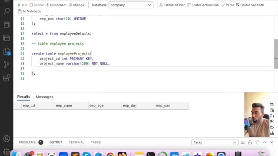This screenshot has height=156, width=278.
Task: Open the TERMINAL panel tab
Action: tap(76, 143)
